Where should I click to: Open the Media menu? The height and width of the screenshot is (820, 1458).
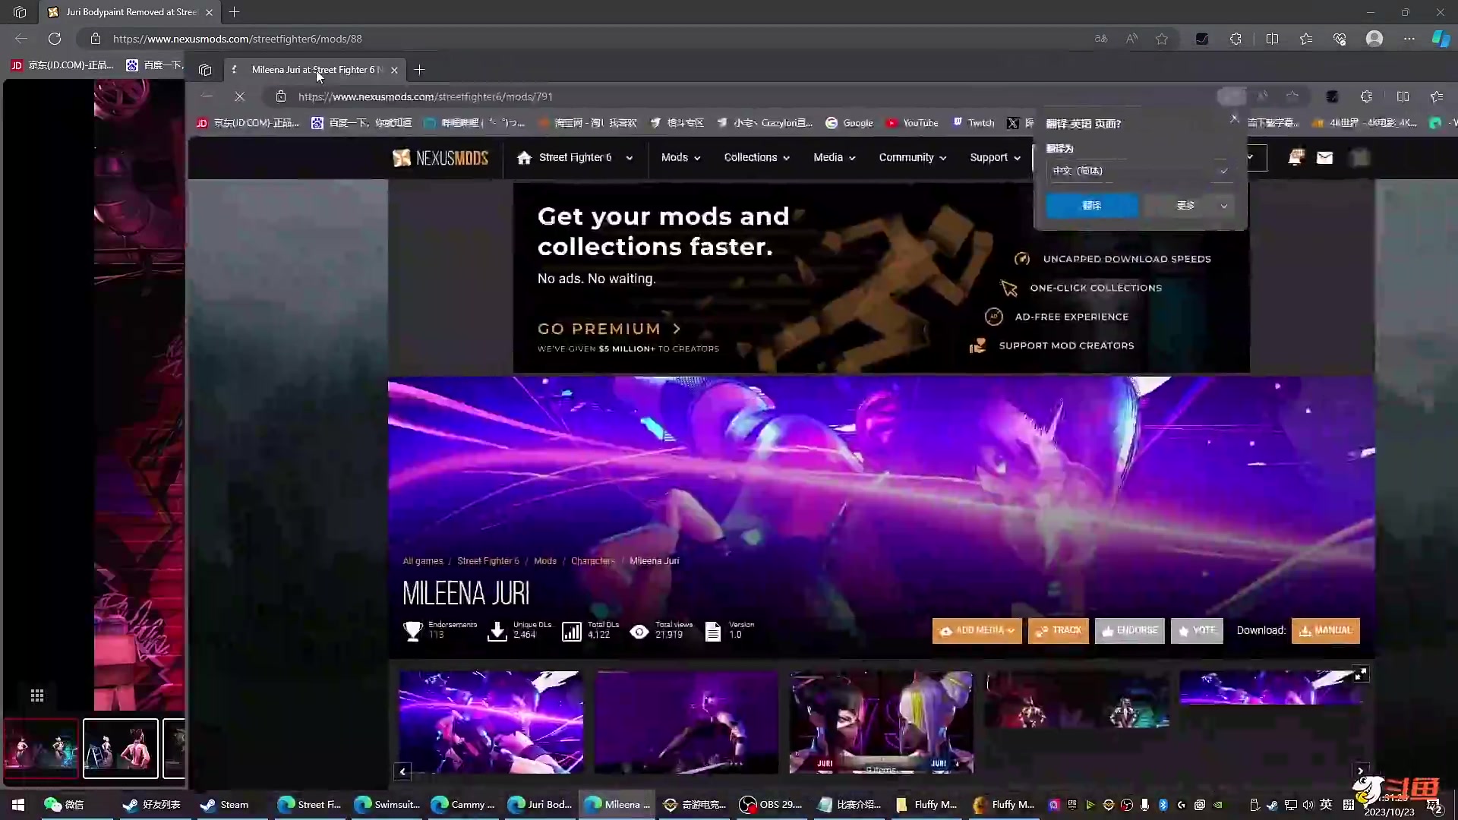pos(834,157)
